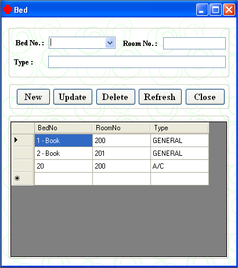The height and width of the screenshot is (268, 238).
Task: Sort by the RoomNo column header
Action: [x=121, y=128]
